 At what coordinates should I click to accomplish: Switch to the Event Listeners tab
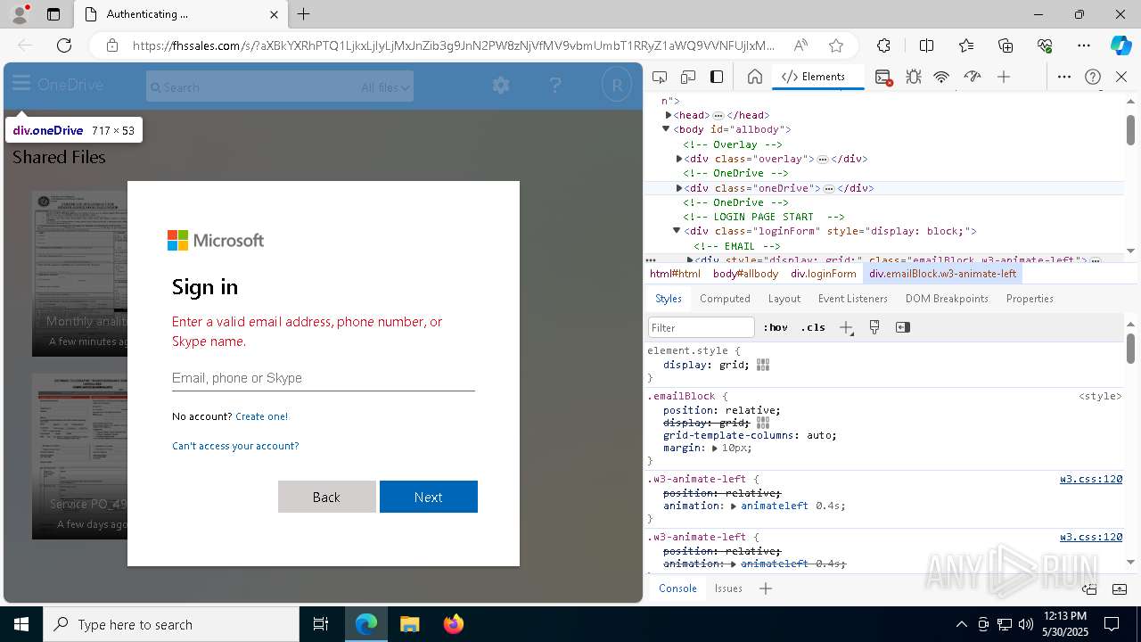[x=853, y=299]
